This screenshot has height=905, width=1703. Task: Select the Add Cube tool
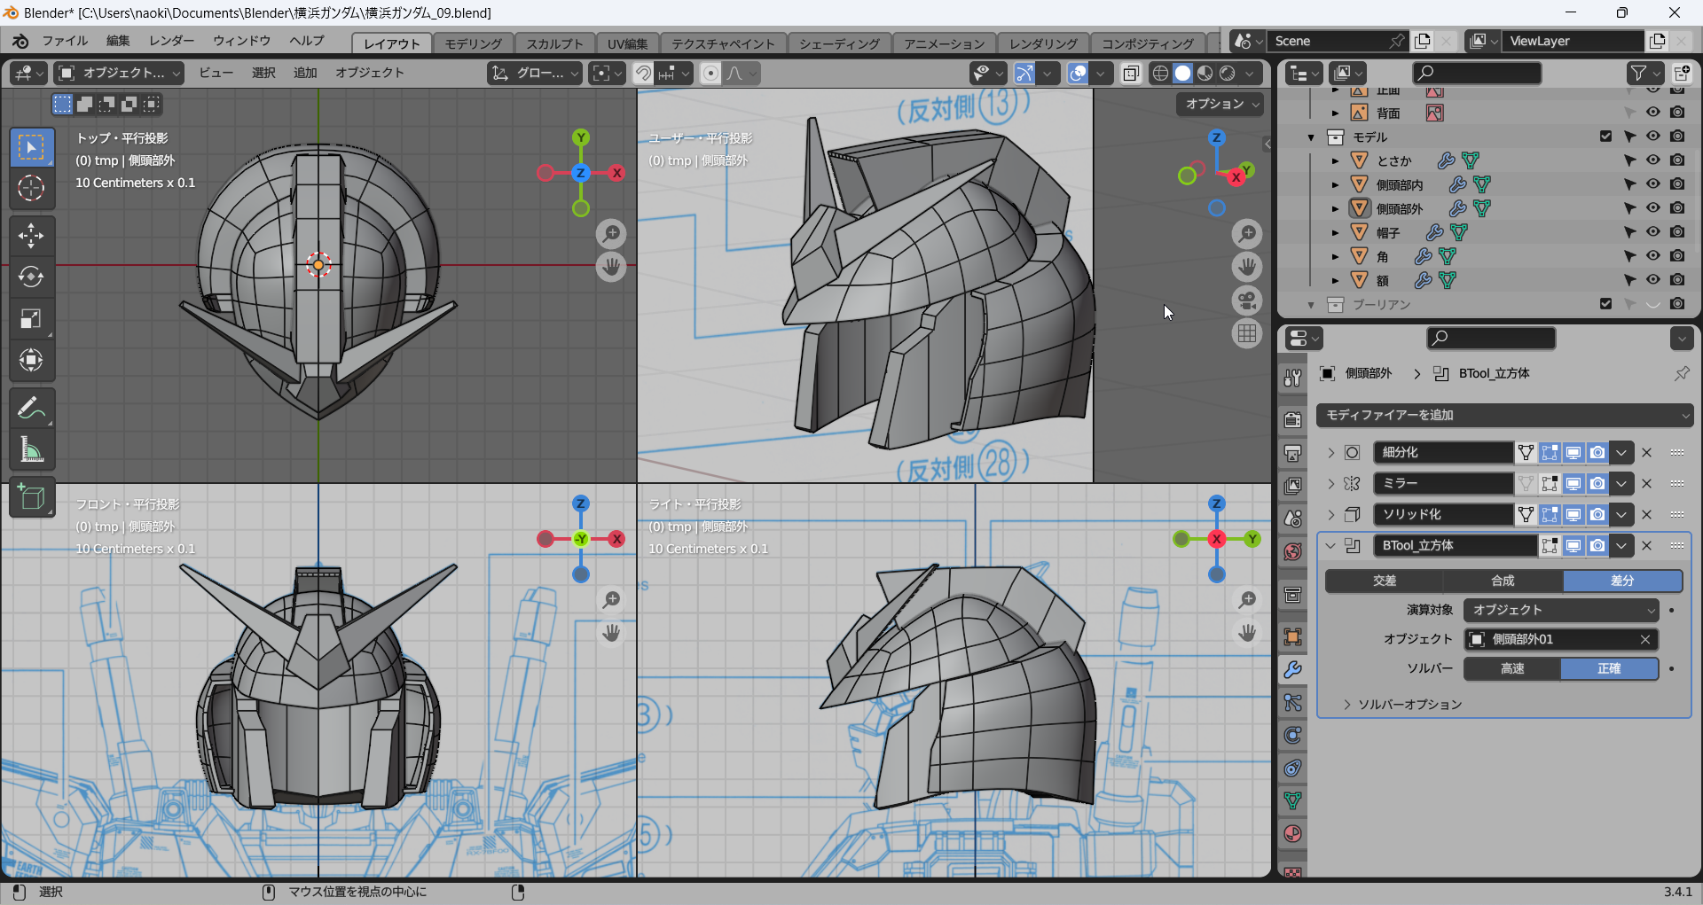[x=31, y=498]
